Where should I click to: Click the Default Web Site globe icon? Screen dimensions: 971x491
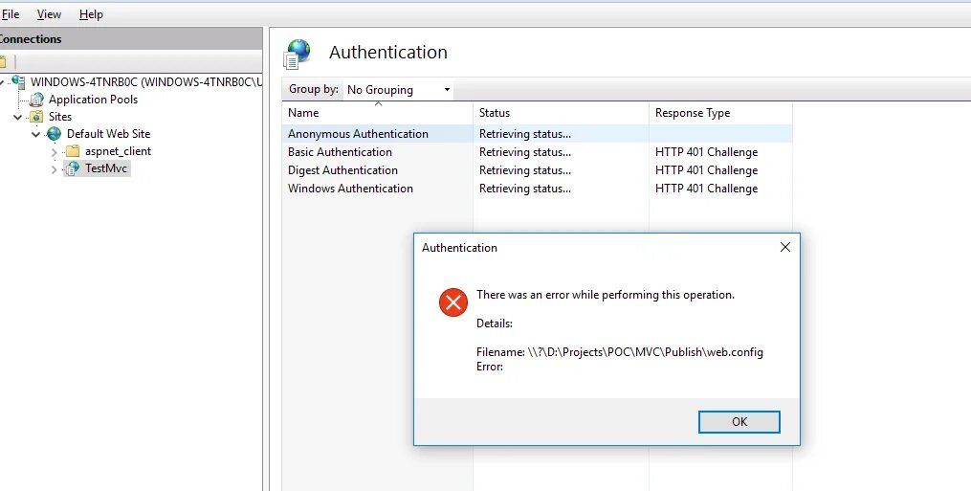[x=54, y=134]
